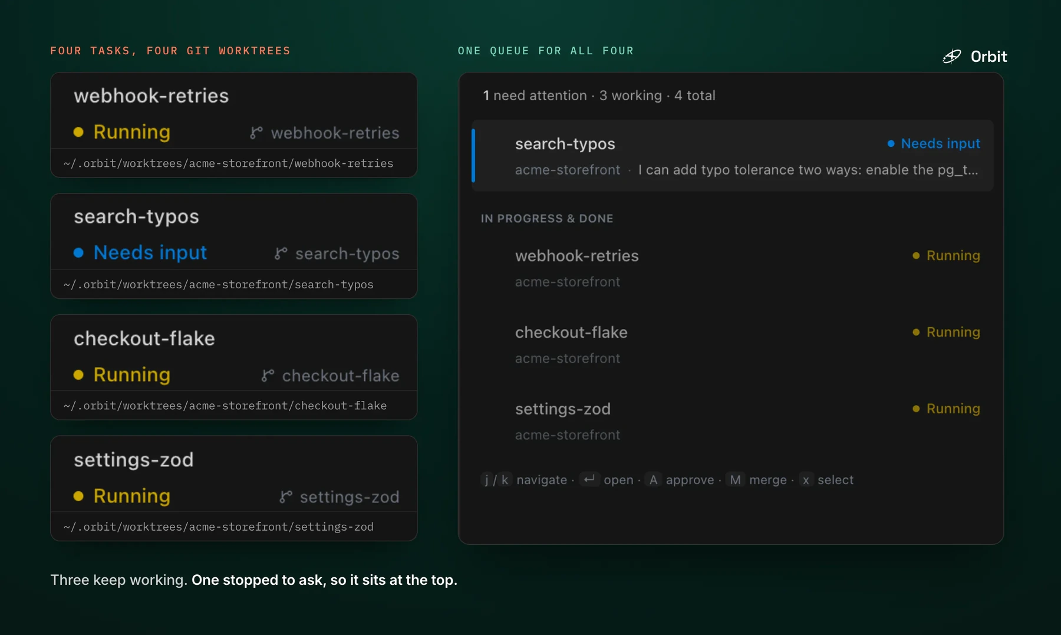Click the A approve shortcut key
Viewport: 1061px width, 635px height.
point(653,480)
